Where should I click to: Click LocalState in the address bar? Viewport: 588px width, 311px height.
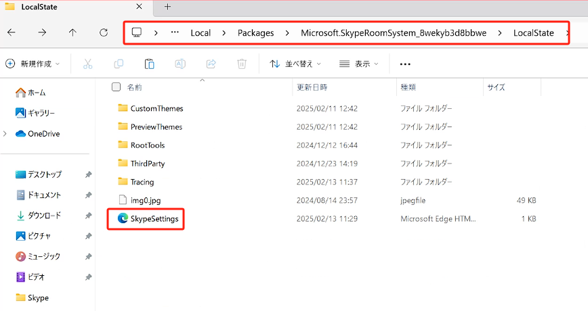tap(534, 33)
